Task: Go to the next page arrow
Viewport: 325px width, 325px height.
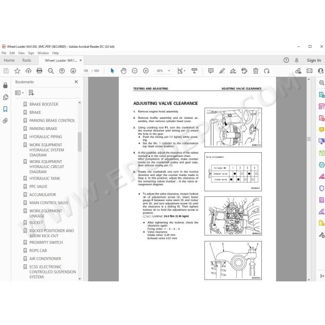Action: 73,71
